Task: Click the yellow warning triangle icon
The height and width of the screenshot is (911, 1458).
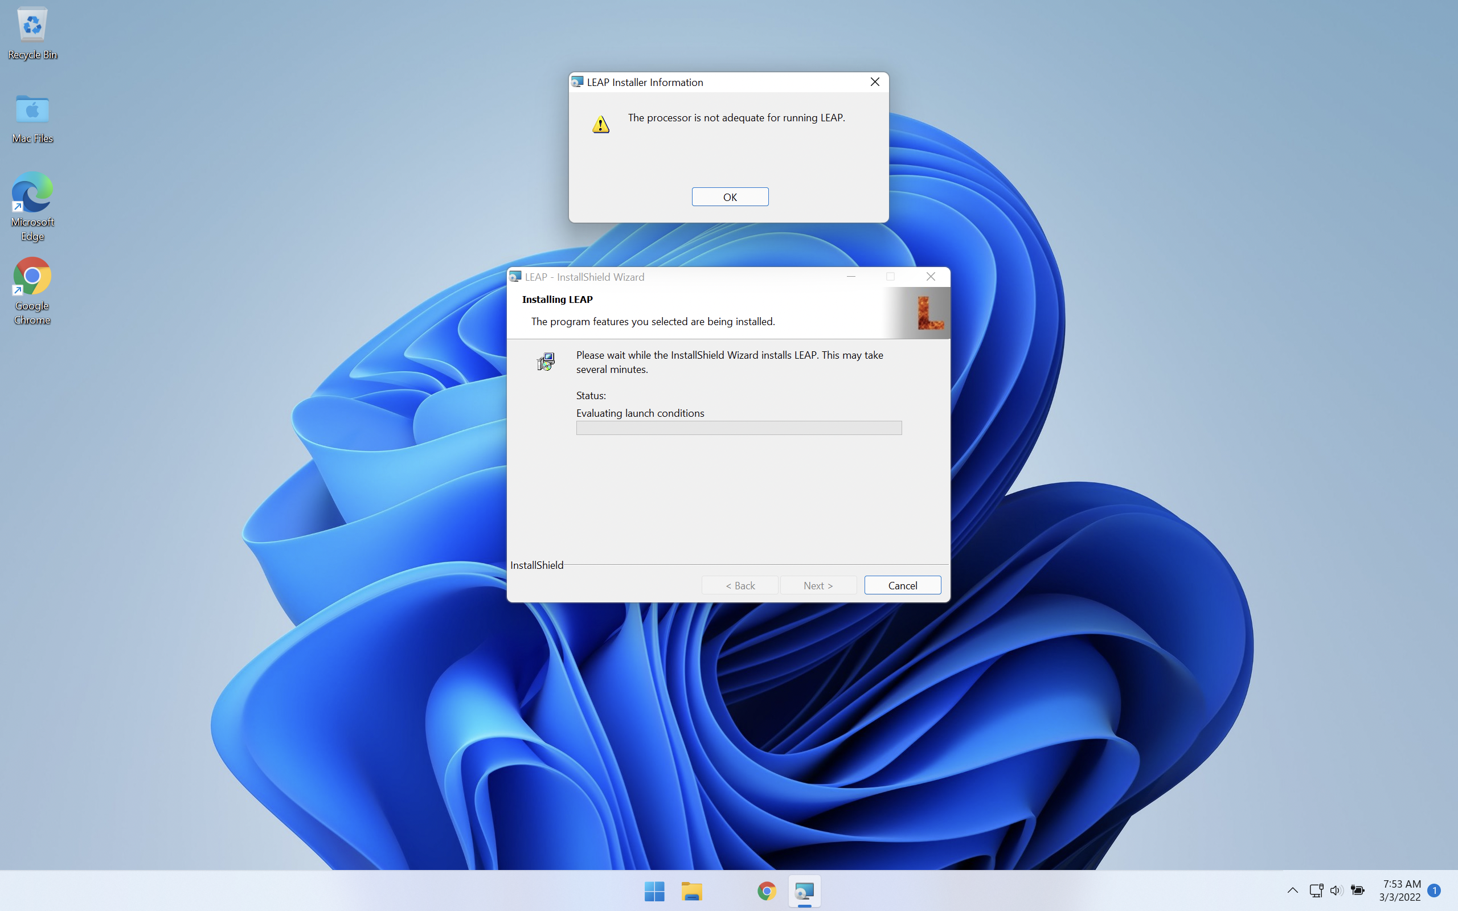Action: pos(601,124)
